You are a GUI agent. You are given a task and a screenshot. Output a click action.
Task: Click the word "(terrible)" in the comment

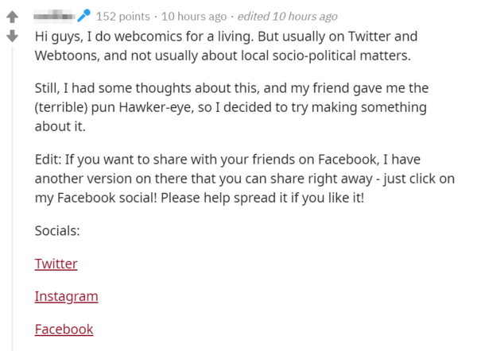tap(65, 107)
